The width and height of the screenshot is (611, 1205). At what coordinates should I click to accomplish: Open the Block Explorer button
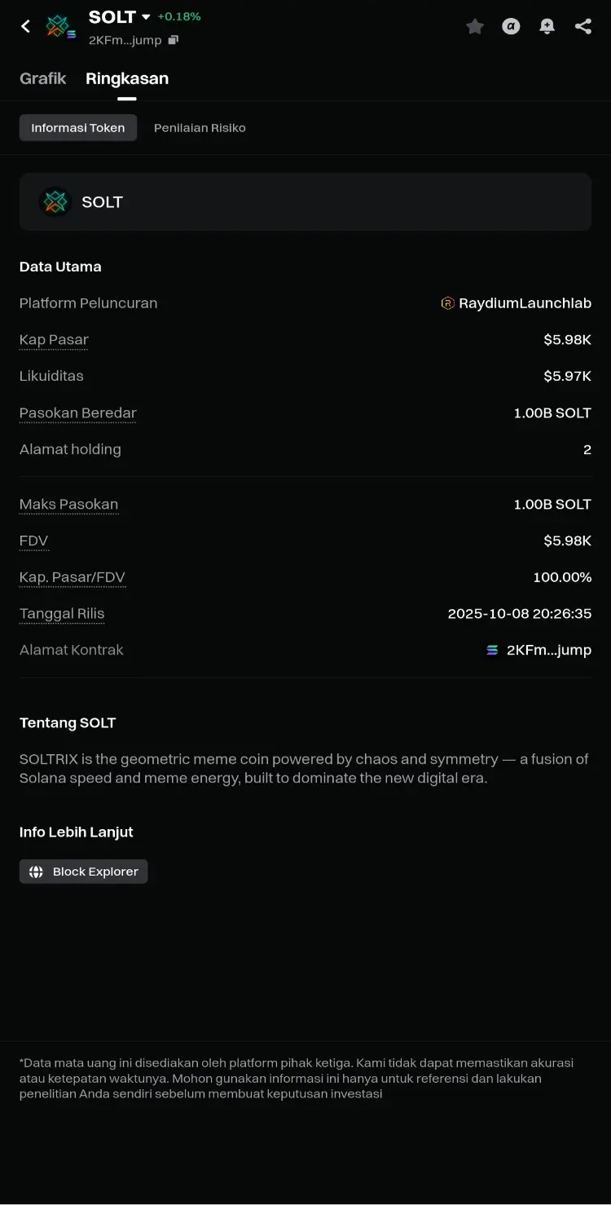[84, 872]
